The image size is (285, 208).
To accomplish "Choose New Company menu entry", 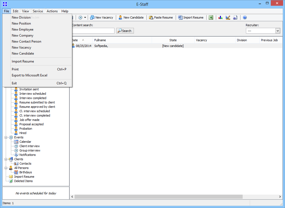I will 37,35.
